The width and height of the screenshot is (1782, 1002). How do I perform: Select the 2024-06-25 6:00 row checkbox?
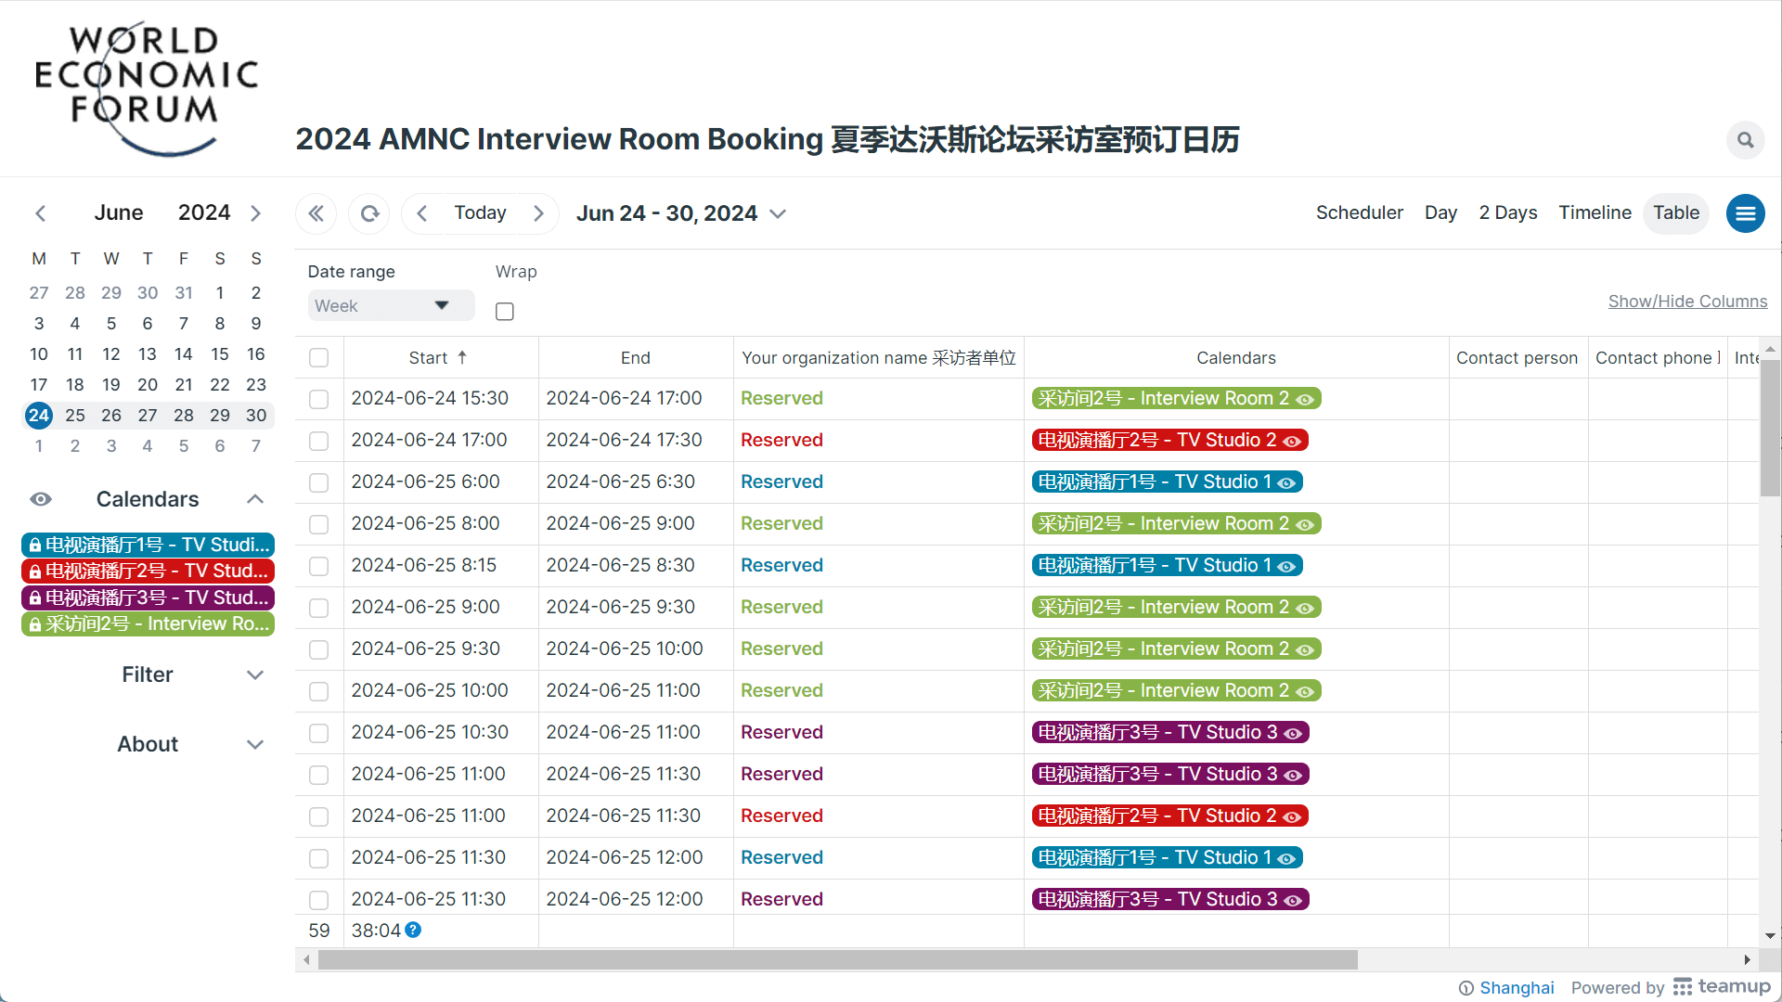pos(319,482)
